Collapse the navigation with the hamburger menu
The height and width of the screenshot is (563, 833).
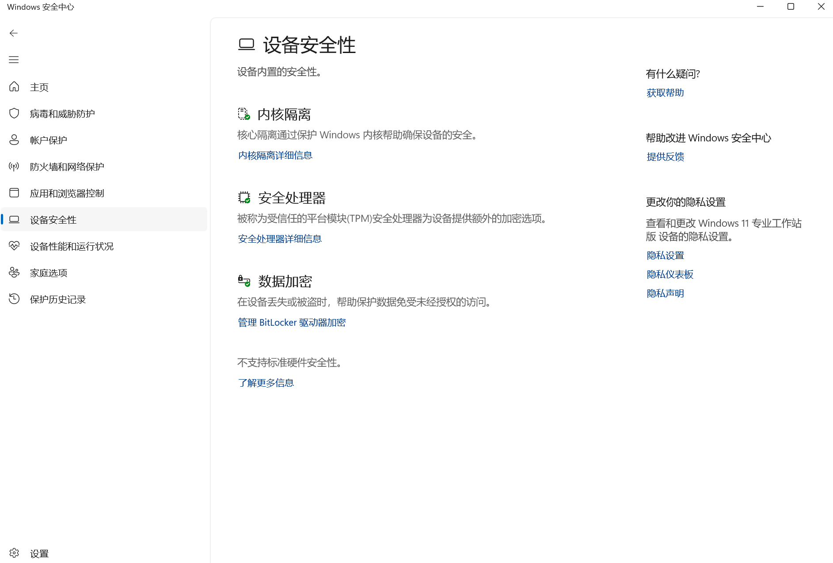14,59
